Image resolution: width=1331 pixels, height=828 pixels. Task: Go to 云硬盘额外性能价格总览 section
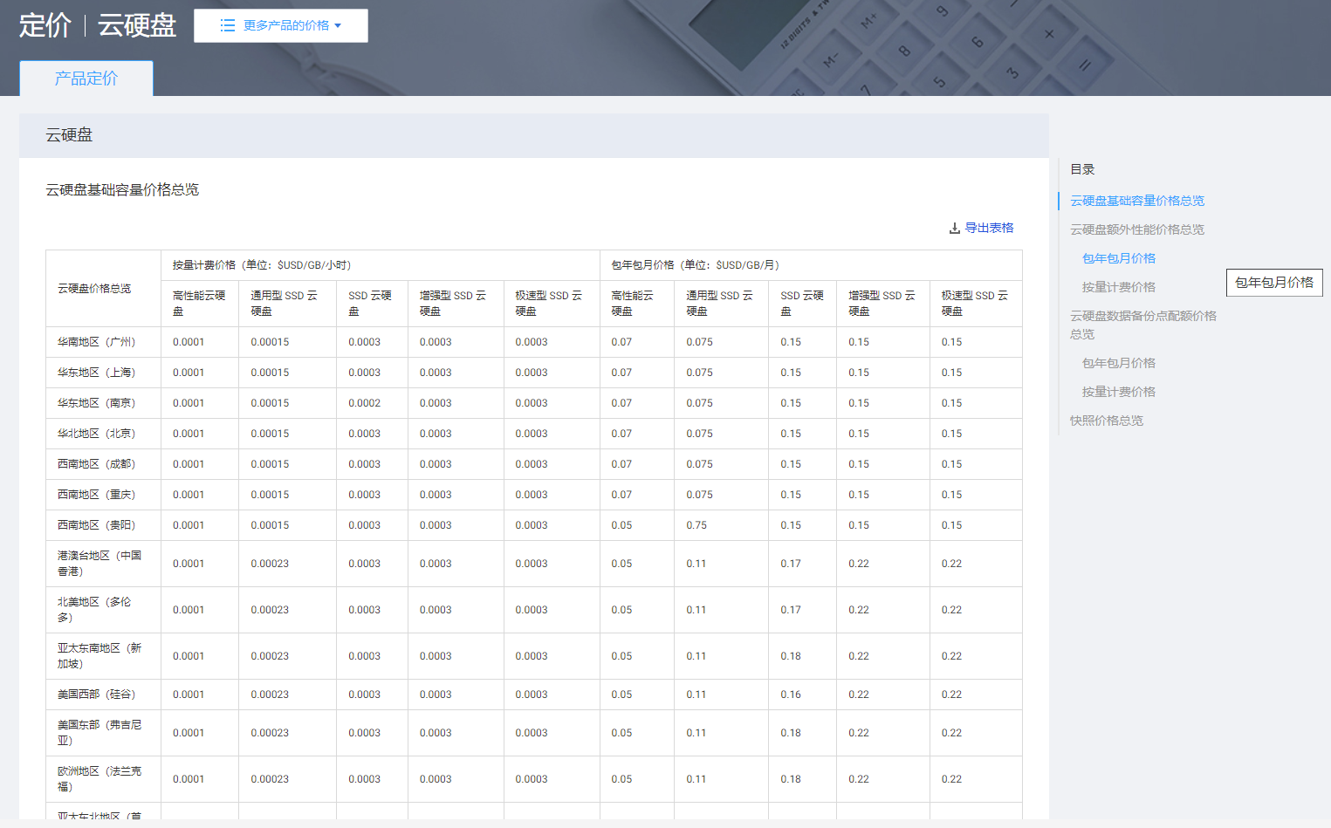tap(1136, 229)
